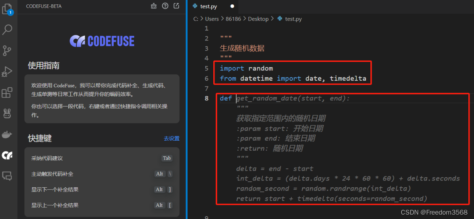
Task: Open the Explorer files icon in activity bar
Action: click(7, 9)
